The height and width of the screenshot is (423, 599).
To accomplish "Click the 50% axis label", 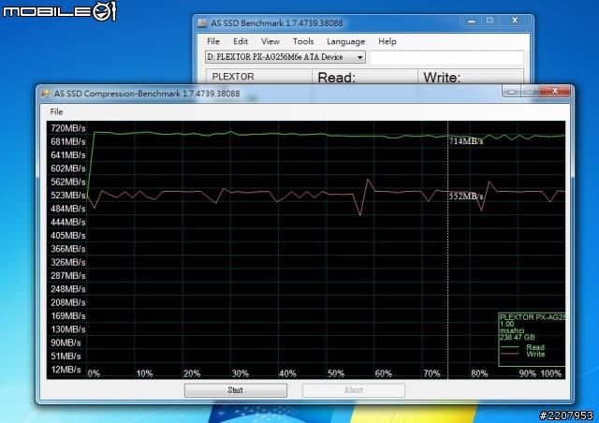I will point(336,373).
